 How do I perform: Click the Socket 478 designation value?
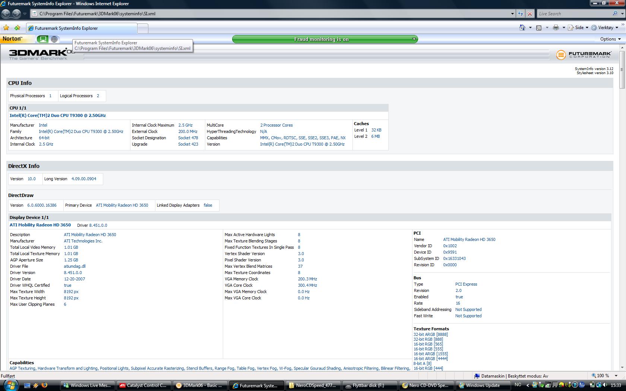click(x=188, y=138)
